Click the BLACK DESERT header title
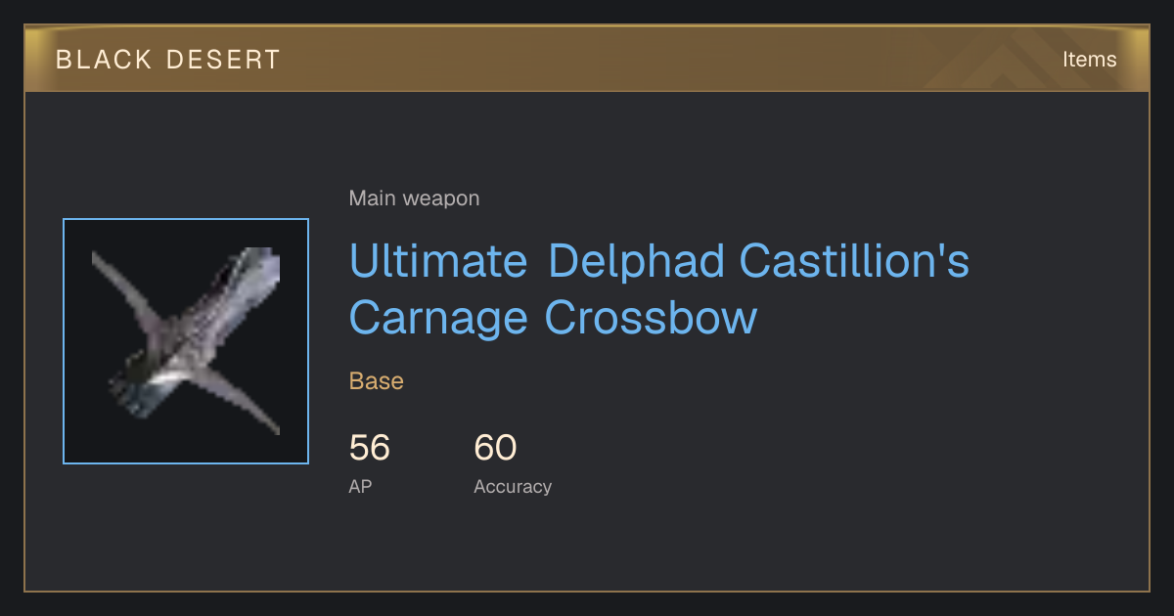Image resolution: width=1174 pixels, height=616 pixels. (168, 60)
